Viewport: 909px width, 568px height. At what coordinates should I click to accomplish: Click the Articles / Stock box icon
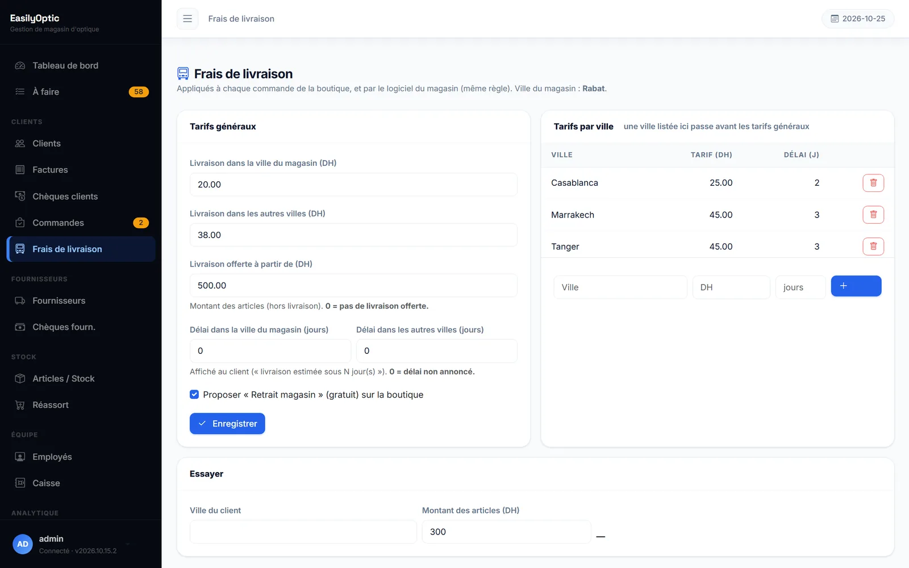[x=20, y=378]
